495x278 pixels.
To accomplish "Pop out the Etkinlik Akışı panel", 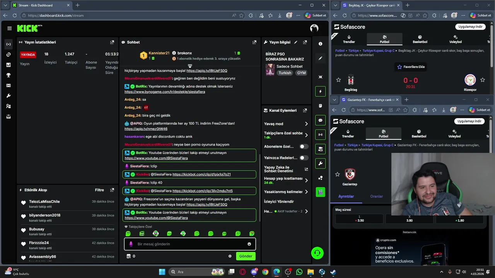I will 112,190.
